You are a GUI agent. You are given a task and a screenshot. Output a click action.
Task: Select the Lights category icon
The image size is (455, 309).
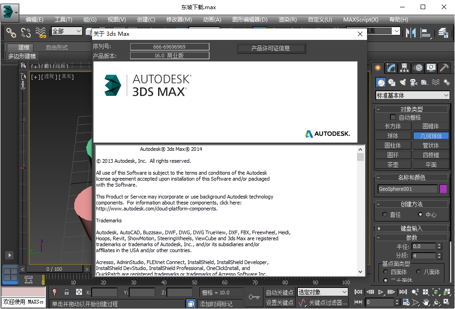tap(403, 83)
